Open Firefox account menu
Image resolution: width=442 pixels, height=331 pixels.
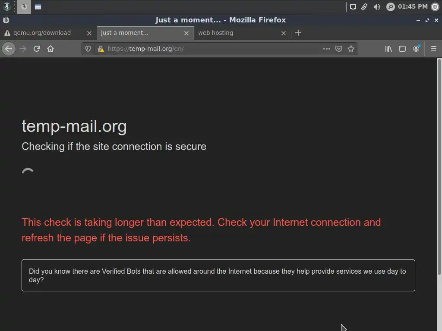(416, 49)
